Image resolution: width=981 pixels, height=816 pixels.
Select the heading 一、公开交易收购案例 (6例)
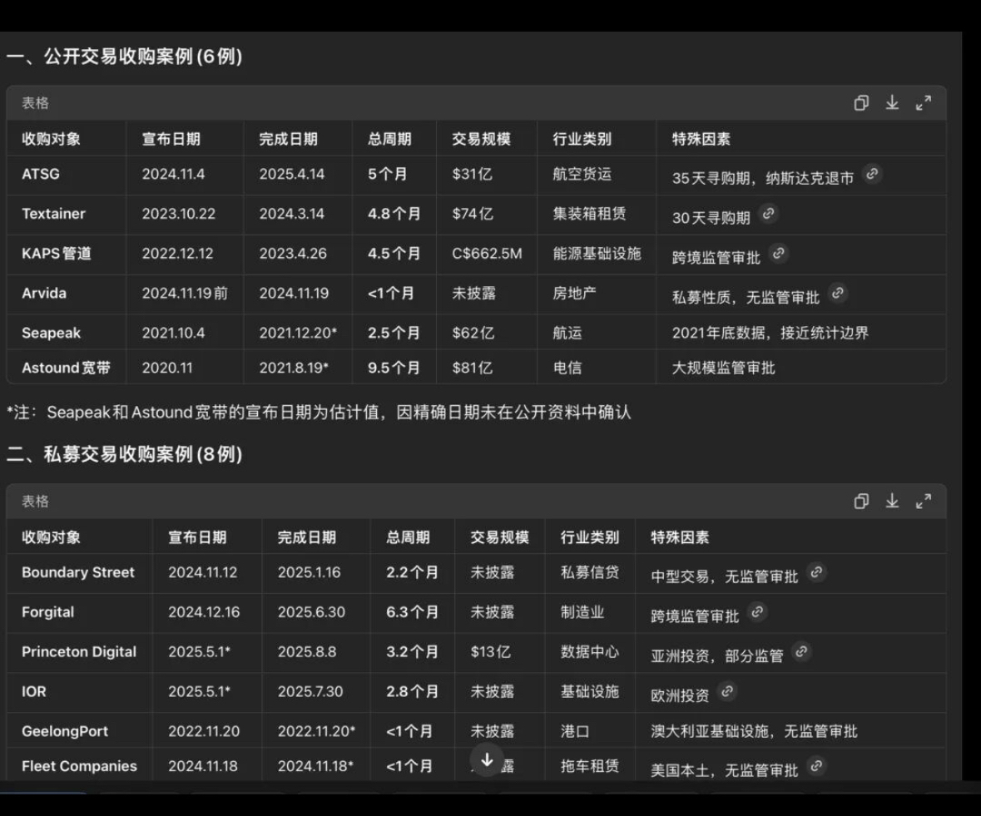click(124, 57)
